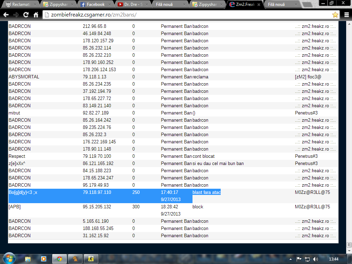Screen dimensions: 352x264
Task: Show hidden tray icons arrow
Action: 291,259
